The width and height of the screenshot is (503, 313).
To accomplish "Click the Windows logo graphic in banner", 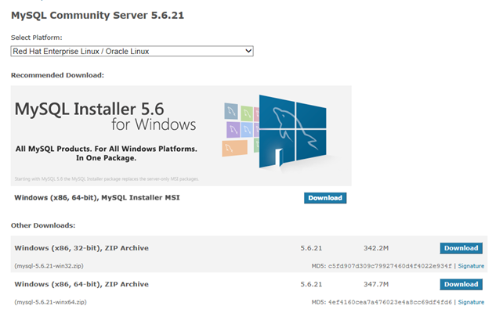I will tap(292, 131).
